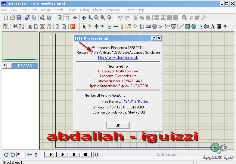Create a new design file
Image resolution: width=236 pixels, height=164 pixels.
(6, 18)
